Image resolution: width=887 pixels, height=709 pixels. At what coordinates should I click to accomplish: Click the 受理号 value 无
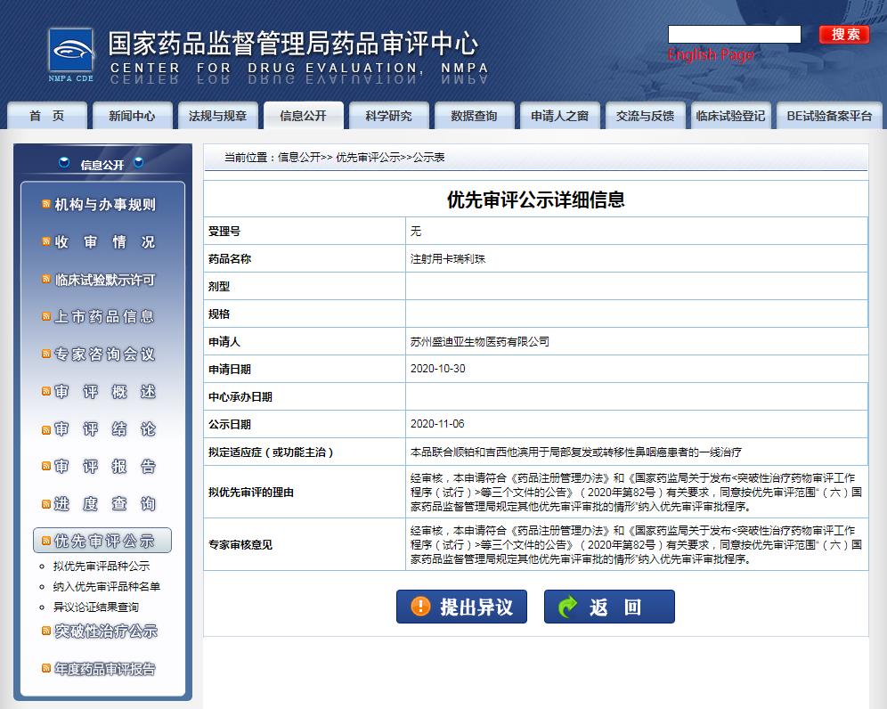416,231
